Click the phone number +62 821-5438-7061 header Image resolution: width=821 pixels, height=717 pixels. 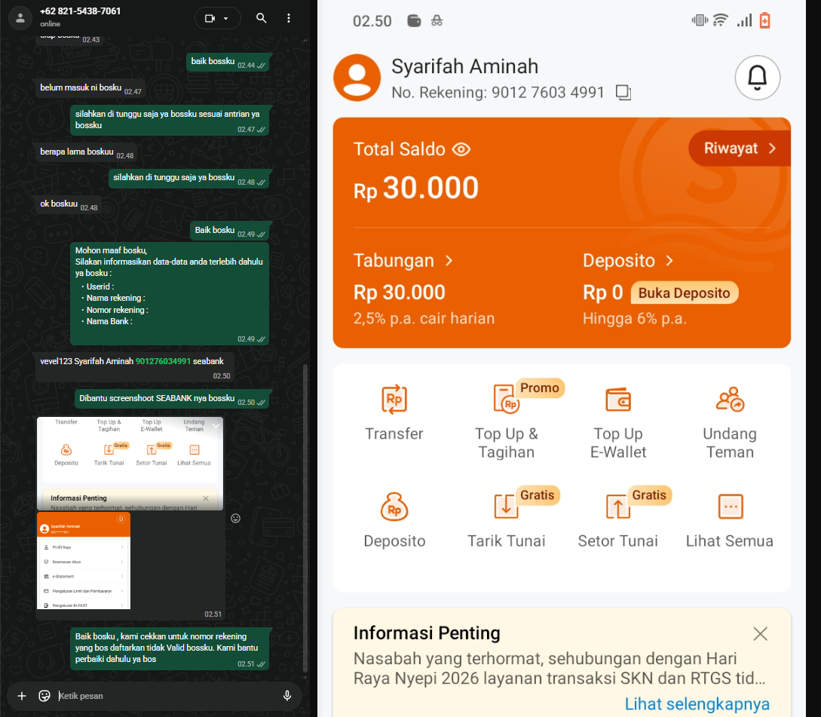click(80, 11)
